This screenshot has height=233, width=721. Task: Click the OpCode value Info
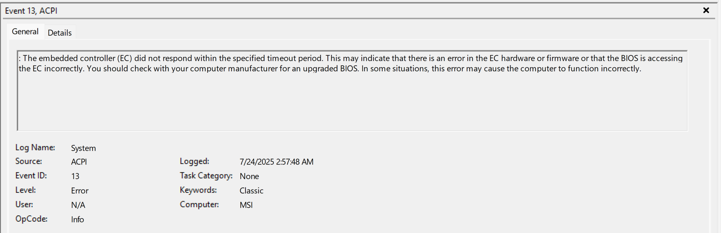pyautogui.click(x=78, y=220)
